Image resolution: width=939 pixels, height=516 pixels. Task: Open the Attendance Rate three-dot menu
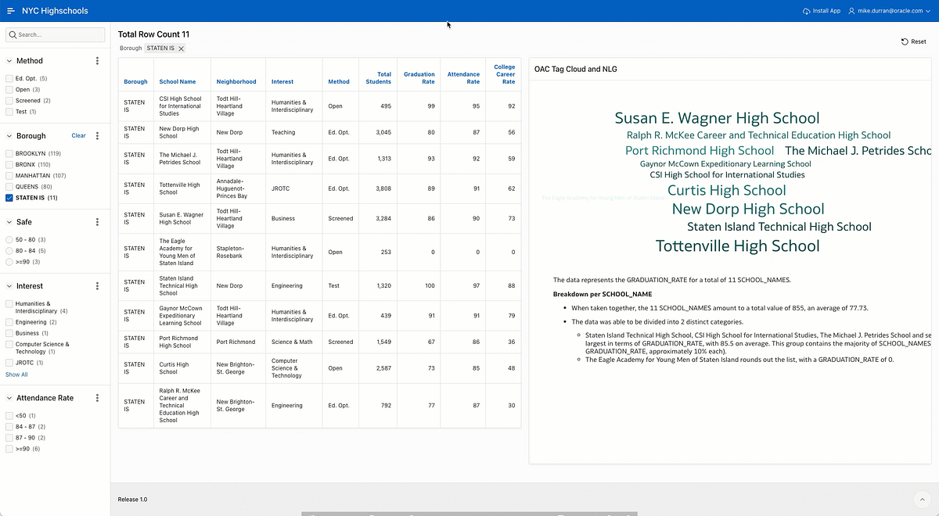[97, 397]
